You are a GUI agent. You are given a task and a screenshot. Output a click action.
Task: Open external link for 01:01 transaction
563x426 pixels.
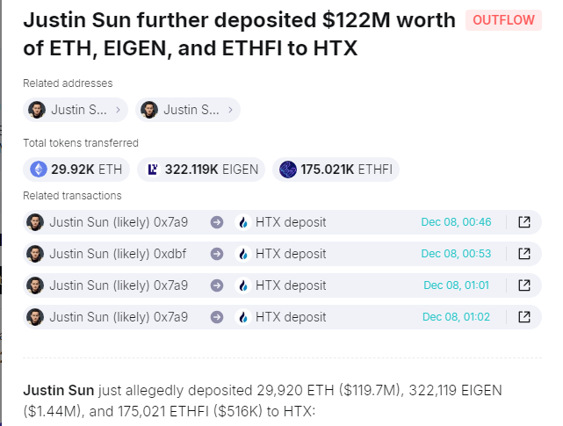click(524, 285)
